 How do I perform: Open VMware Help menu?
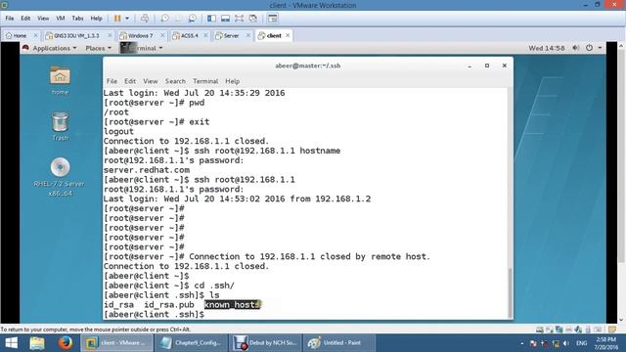(x=96, y=19)
